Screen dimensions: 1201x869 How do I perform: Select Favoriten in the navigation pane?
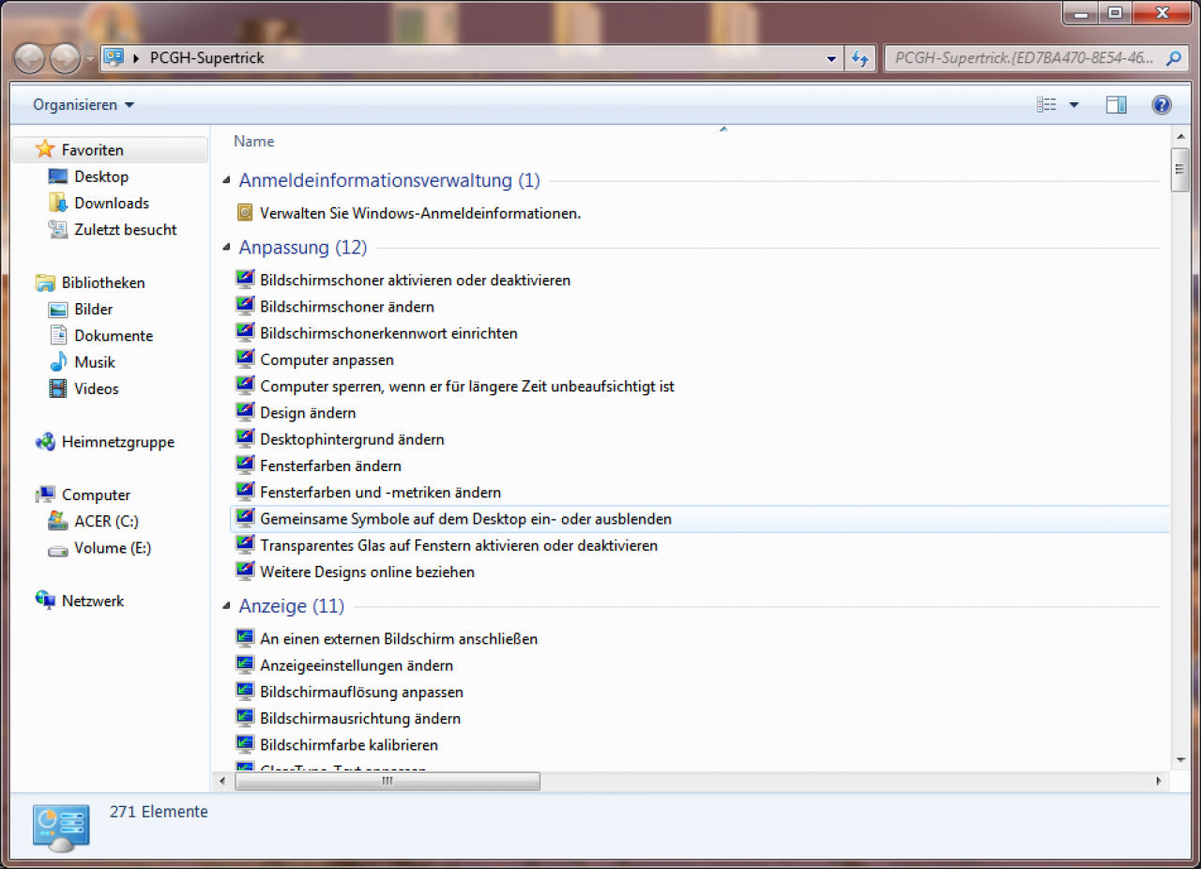110,150
